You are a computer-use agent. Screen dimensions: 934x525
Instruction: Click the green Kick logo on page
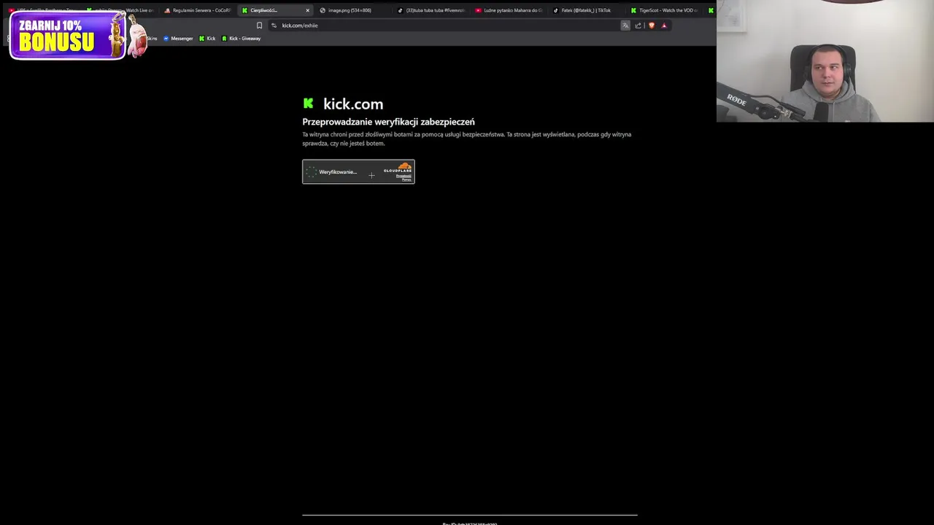[x=308, y=104]
